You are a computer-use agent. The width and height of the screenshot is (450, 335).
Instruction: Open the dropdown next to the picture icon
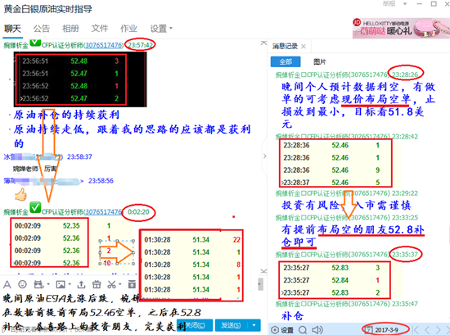(x=70, y=284)
